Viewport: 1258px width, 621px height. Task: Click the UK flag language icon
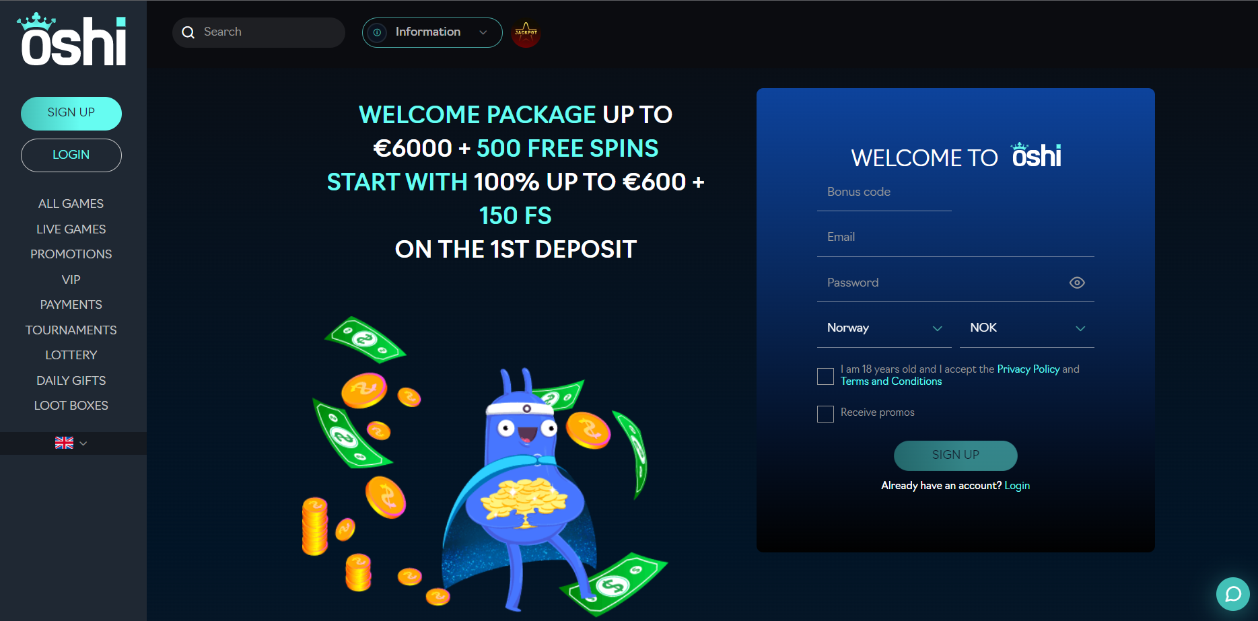64,443
